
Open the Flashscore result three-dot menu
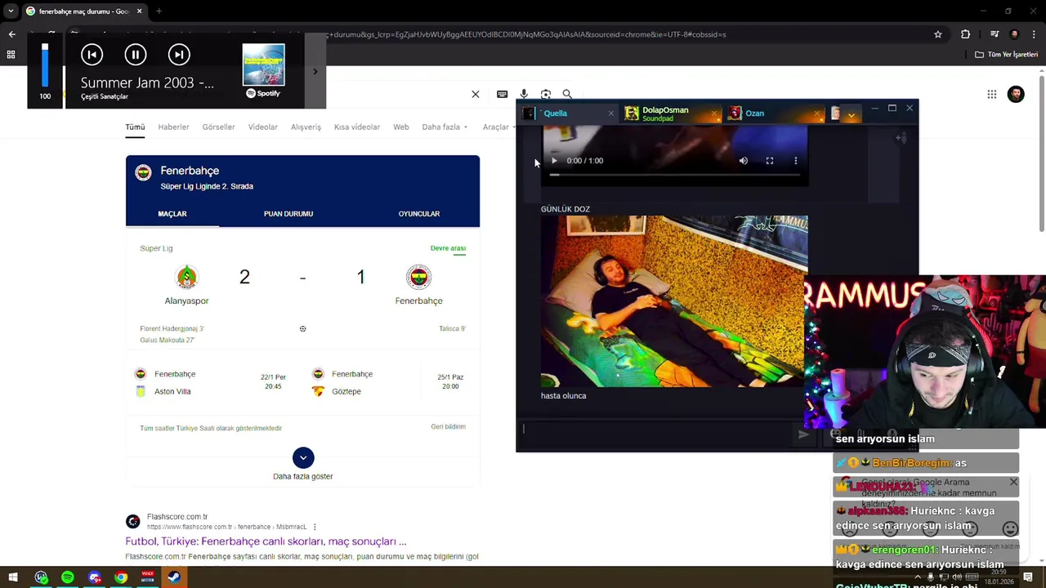[315, 527]
